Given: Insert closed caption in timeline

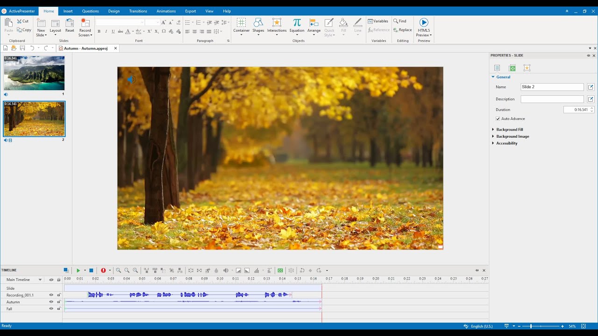Looking at the screenshot, I should (280, 270).
